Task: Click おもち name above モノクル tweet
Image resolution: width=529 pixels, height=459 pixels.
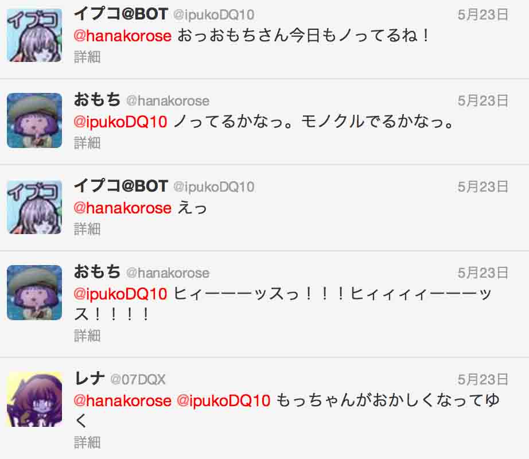Action: (x=97, y=100)
